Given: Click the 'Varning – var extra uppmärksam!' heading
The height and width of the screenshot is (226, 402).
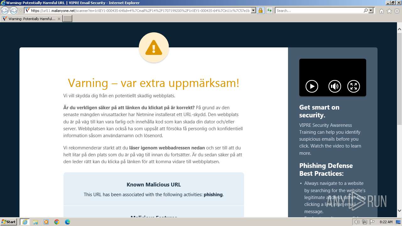Looking at the screenshot, I should [x=154, y=83].
